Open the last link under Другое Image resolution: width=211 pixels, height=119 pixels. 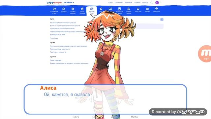click(x=69, y=63)
